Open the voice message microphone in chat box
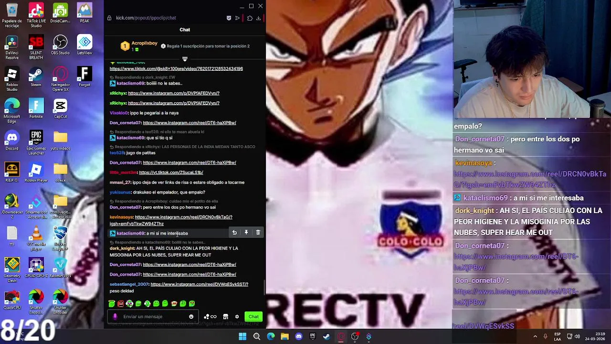 pyautogui.click(x=115, y=316)
